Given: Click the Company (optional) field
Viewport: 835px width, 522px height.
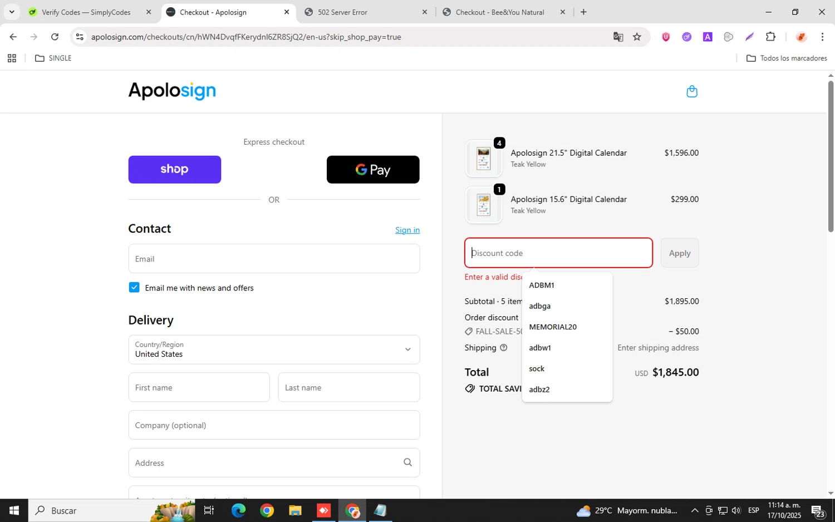Looking at the screenshot, I should pos(274,425).
